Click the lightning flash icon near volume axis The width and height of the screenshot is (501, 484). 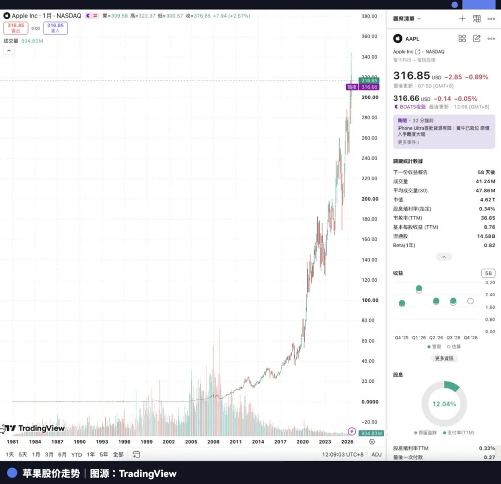pos(352,431)
